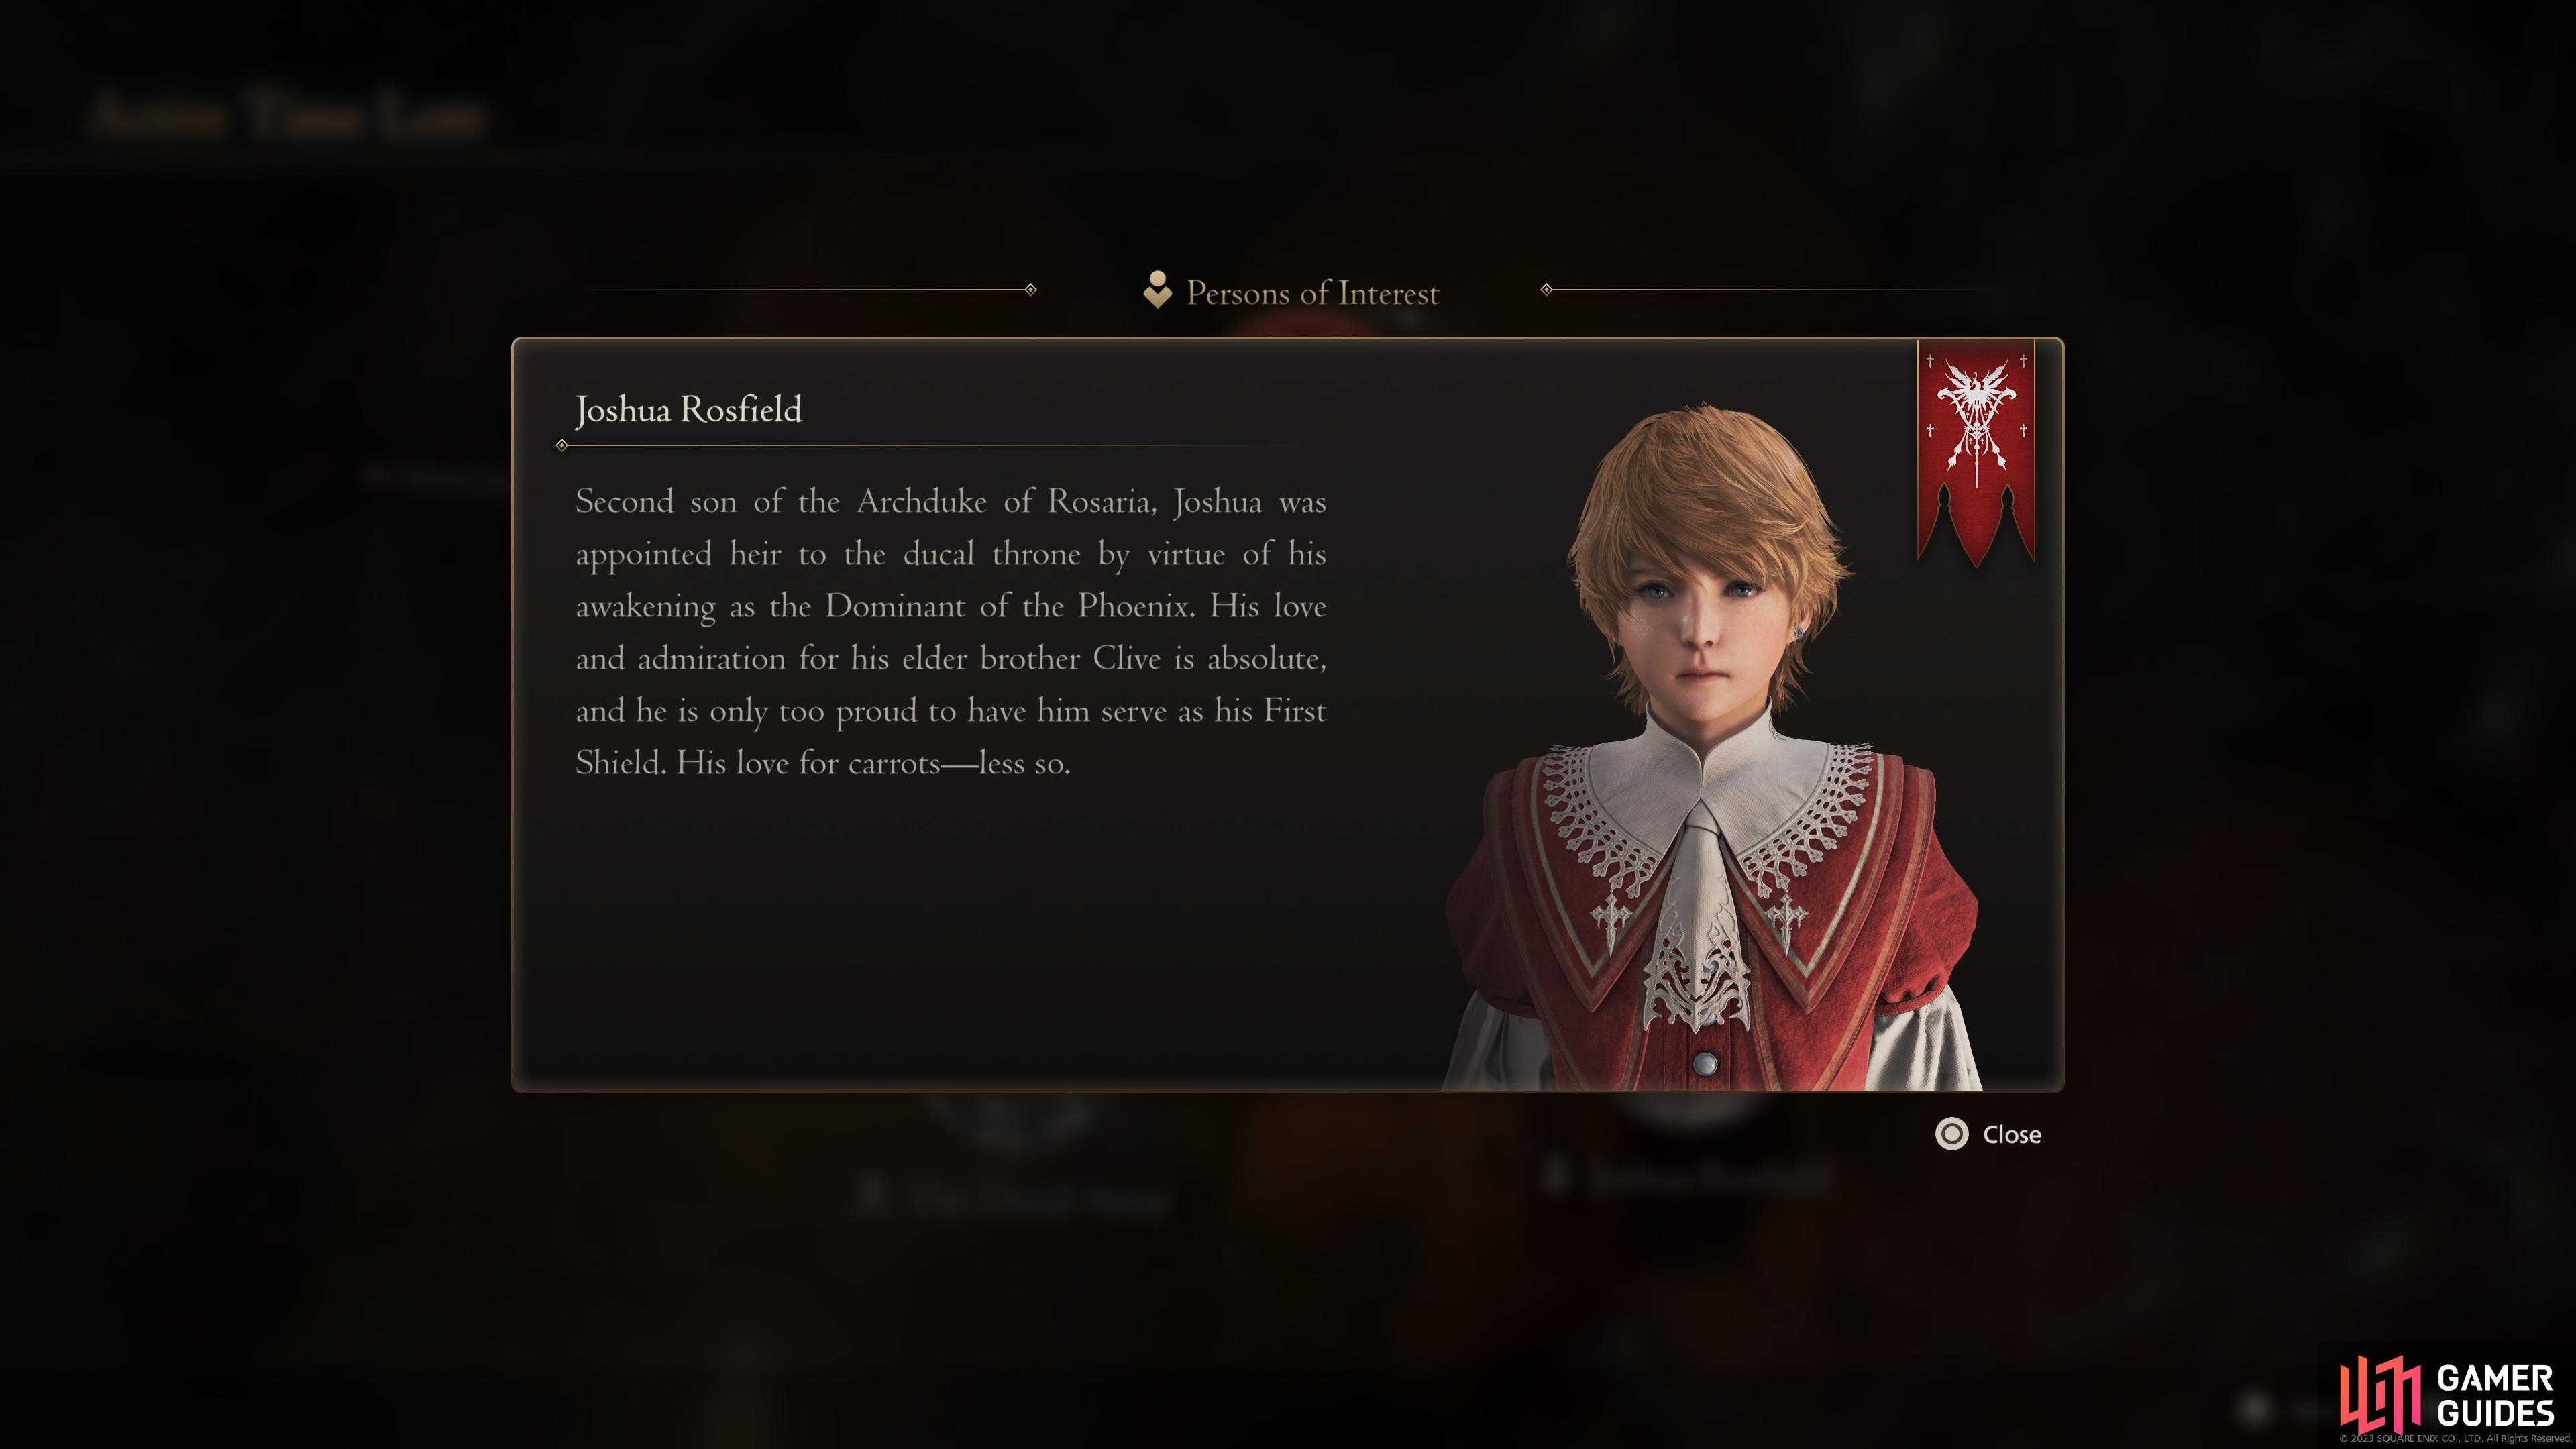This screenshot has width=2576, height=1449.
Task: Select the Persons of Interest header text
Action: 1312,293
